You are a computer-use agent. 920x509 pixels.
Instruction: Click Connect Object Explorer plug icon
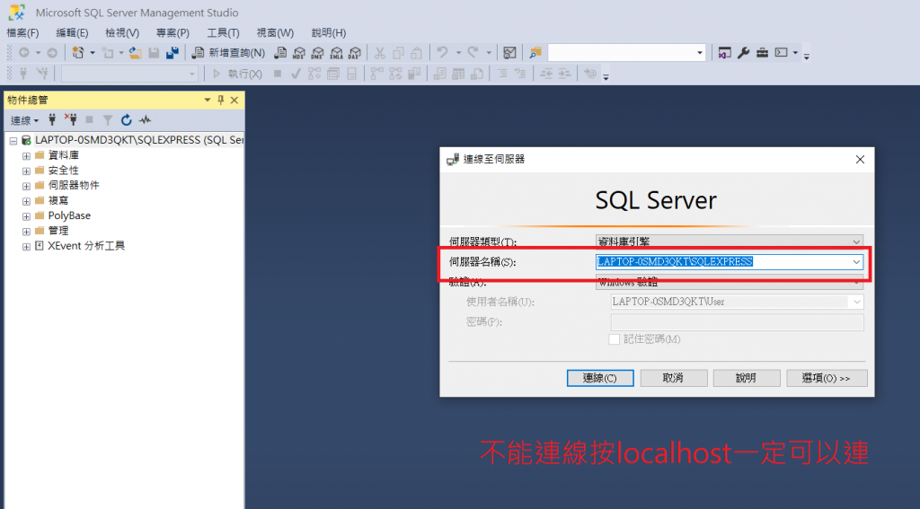tap(52, 119)
